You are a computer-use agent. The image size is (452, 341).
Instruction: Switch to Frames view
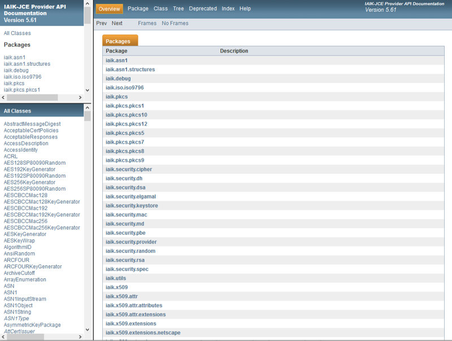[x=147, y=23]
